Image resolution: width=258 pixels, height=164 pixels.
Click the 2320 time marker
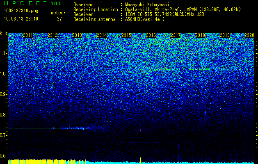(249, 35)
